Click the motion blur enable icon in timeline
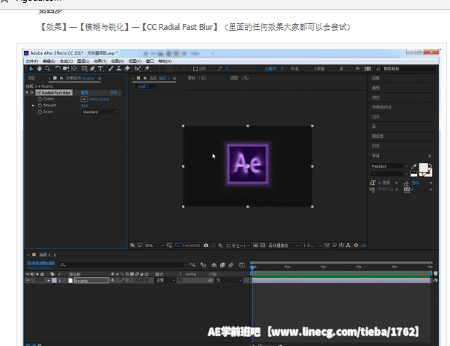 click(231, 265)
